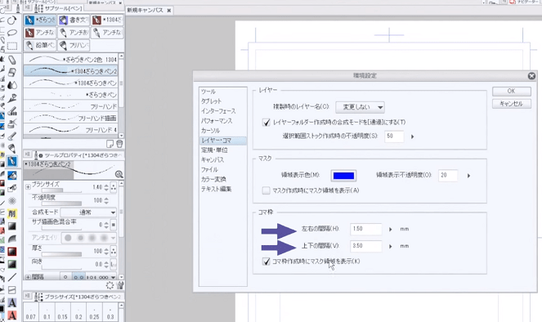
Task: Select the paint bucket fill tool
Action: pyautogui.click(x=12, y=176)
